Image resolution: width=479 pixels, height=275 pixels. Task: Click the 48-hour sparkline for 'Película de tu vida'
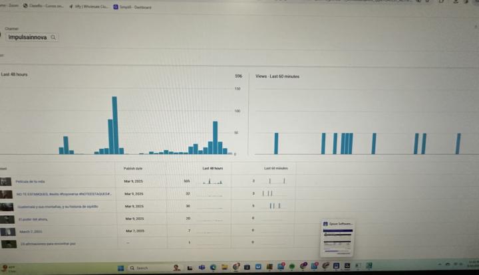213,181
